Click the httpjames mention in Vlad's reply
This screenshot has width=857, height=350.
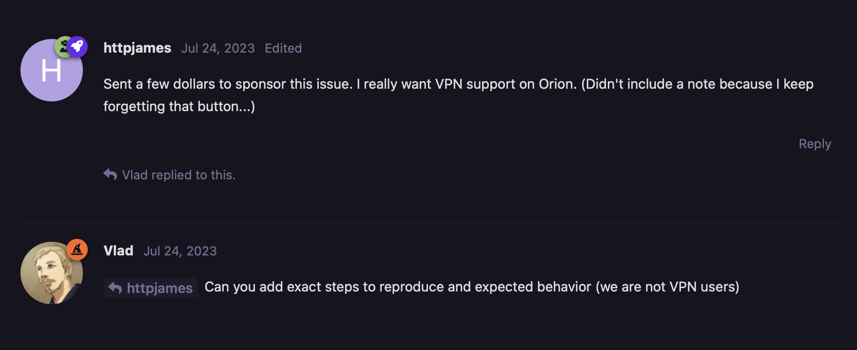coord(159,288)
